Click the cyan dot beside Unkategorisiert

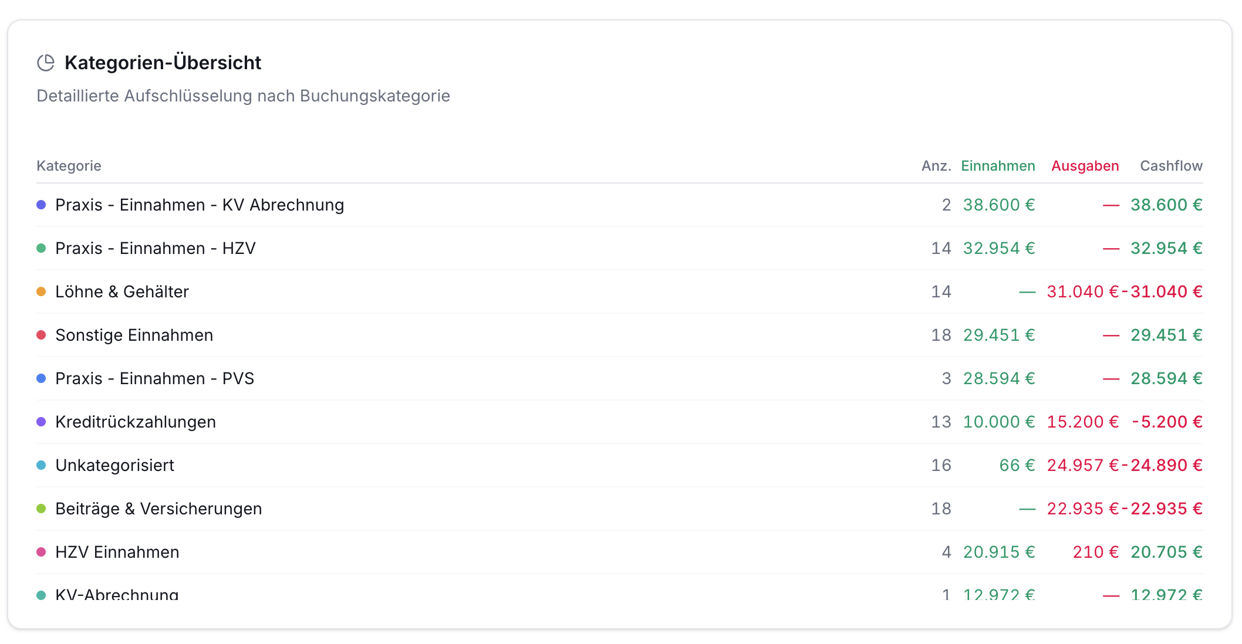point(41,465)
